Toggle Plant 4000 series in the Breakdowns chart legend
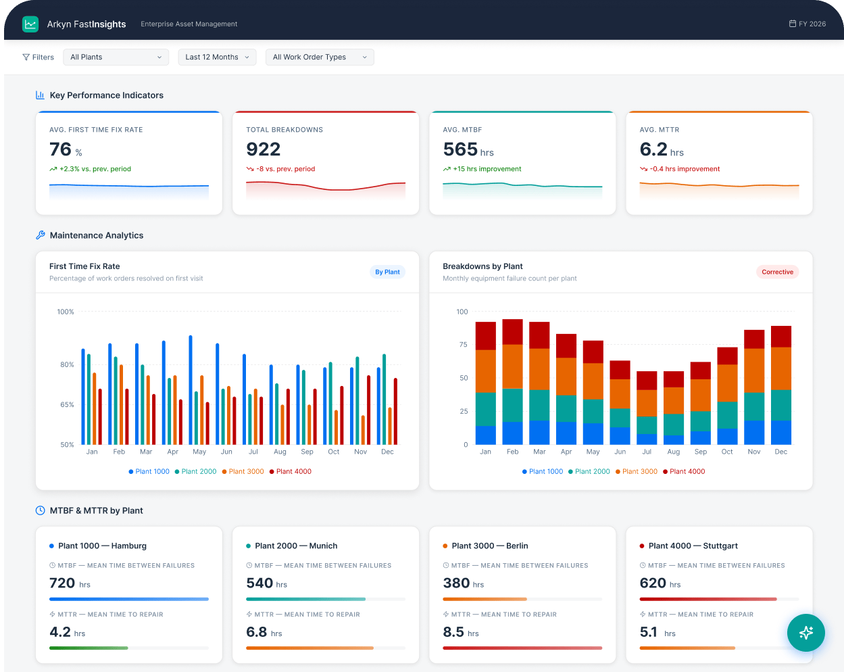 coord(684,471)
